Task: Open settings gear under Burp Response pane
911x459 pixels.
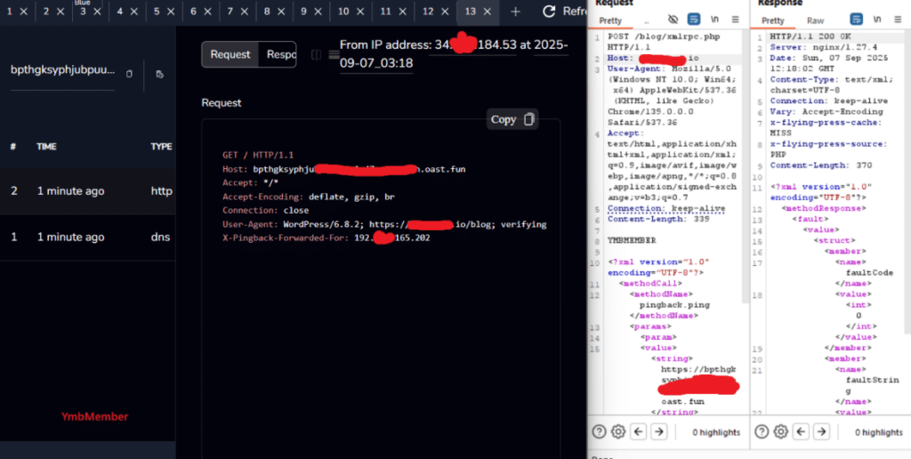Action: pyautogui.click(x=781, y=431)
